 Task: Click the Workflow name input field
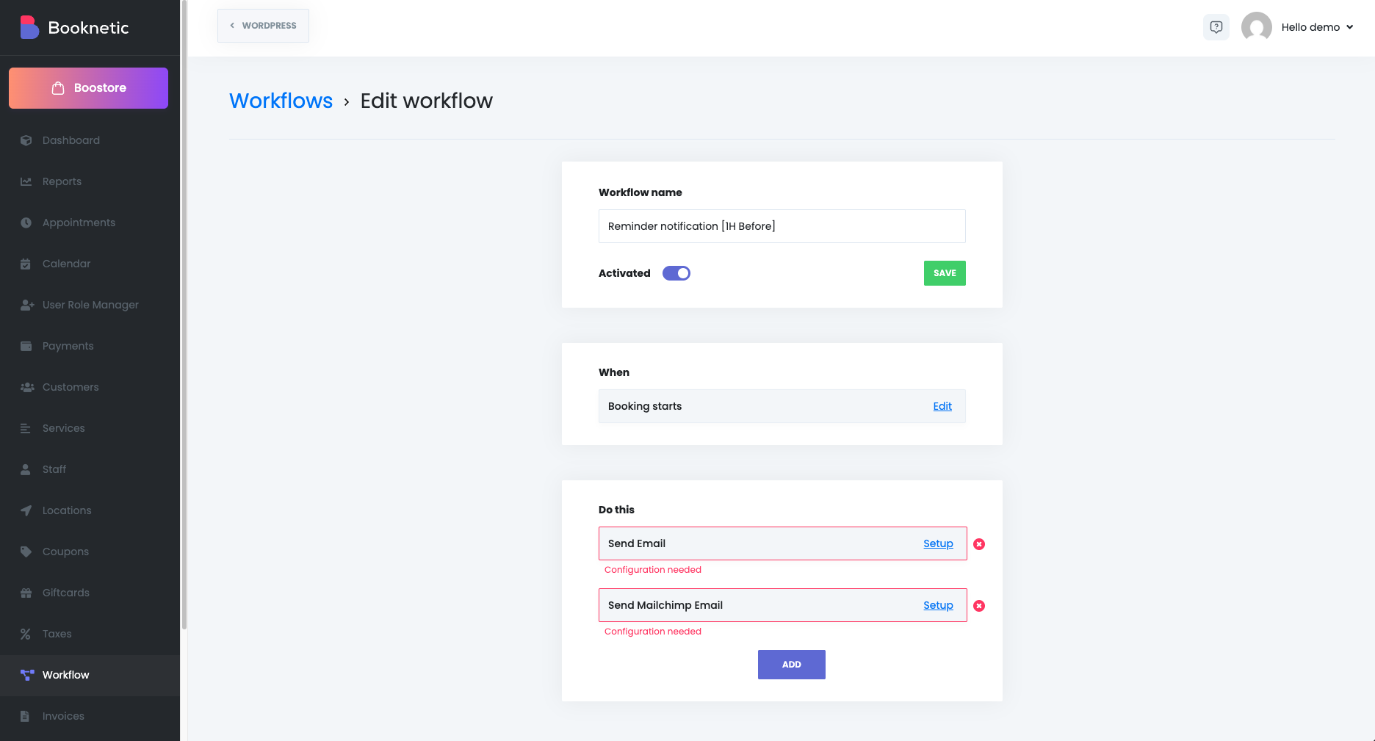[x=782, y=226]
